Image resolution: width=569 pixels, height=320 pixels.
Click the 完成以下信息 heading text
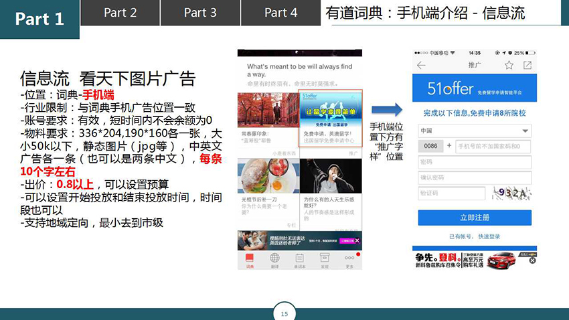475,113
